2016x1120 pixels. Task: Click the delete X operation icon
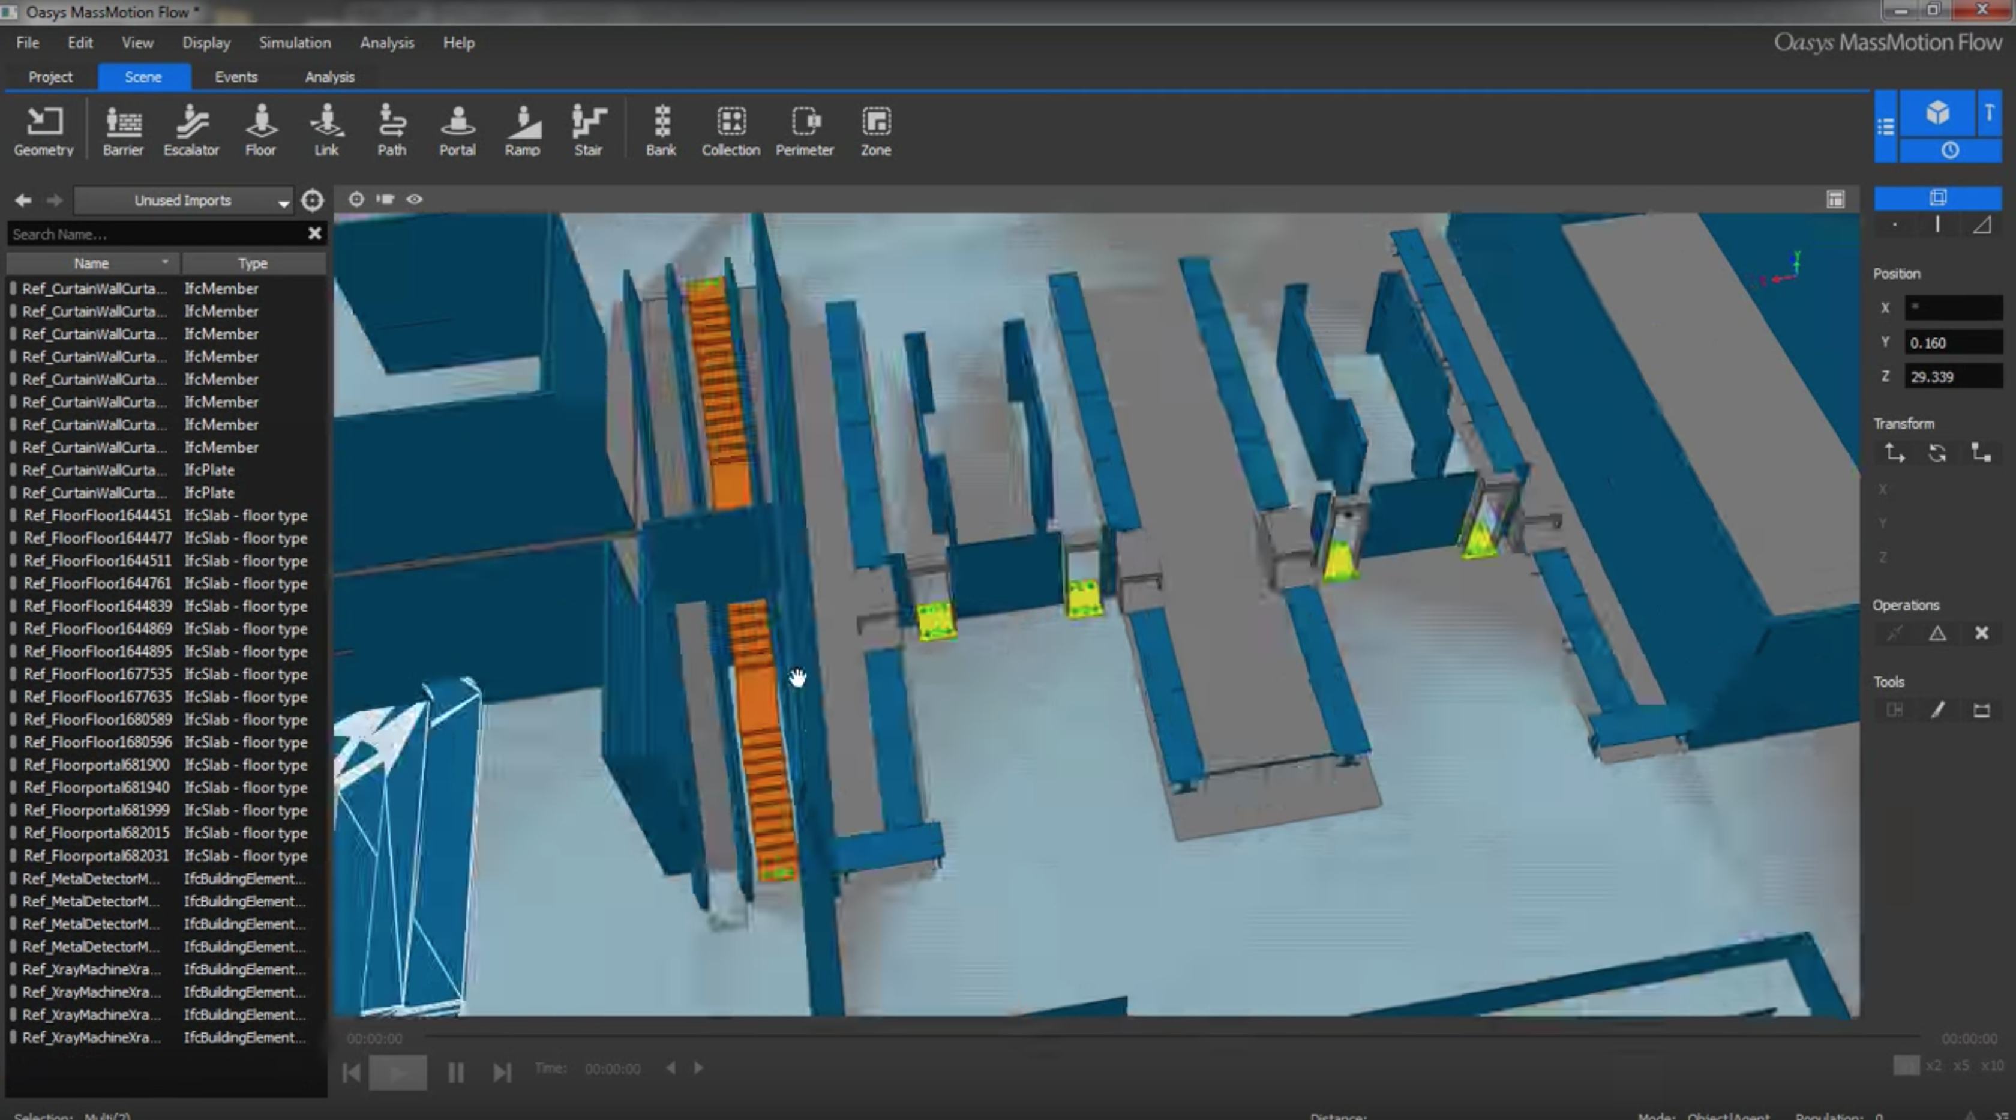pos(1982,633)
